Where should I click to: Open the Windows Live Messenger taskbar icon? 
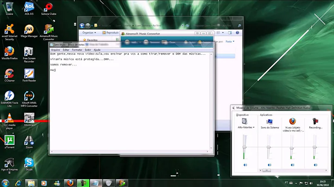click(x=57, y=183)
